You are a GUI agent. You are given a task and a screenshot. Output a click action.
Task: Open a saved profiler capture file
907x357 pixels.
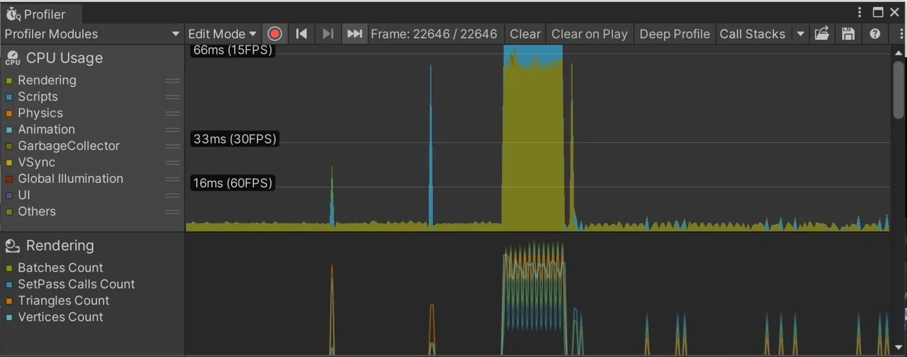(x=822, y=34)
